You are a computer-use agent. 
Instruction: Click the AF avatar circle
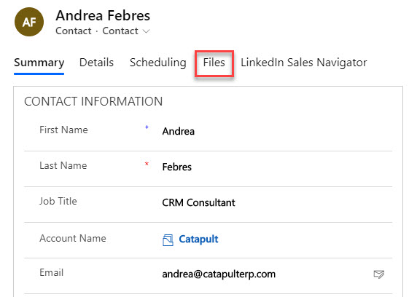(29, 22)
